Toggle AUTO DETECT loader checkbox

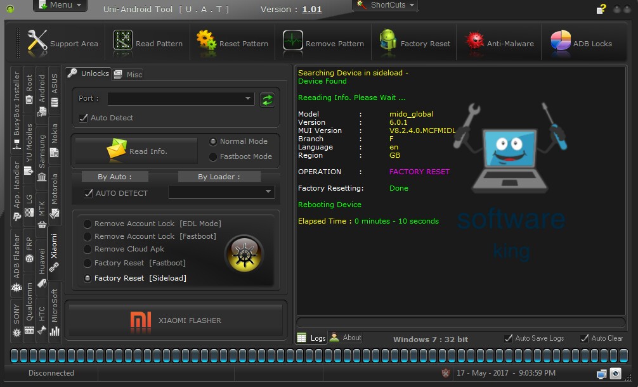coord(88,194)
